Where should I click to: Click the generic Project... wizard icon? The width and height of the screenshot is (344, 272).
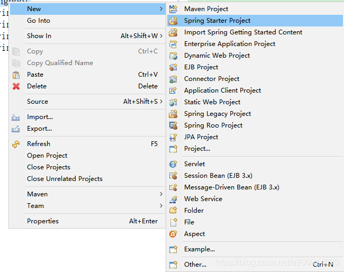173,149
